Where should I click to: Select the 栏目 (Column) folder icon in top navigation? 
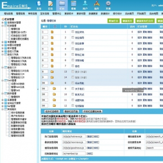(x=62, y=4)
